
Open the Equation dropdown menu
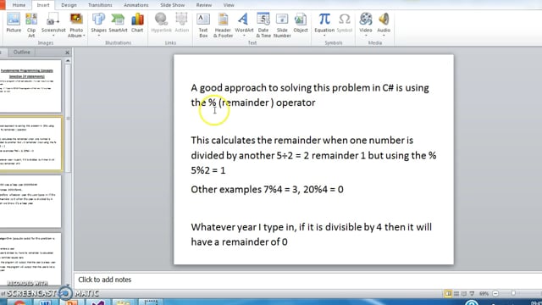click(324, 36)
